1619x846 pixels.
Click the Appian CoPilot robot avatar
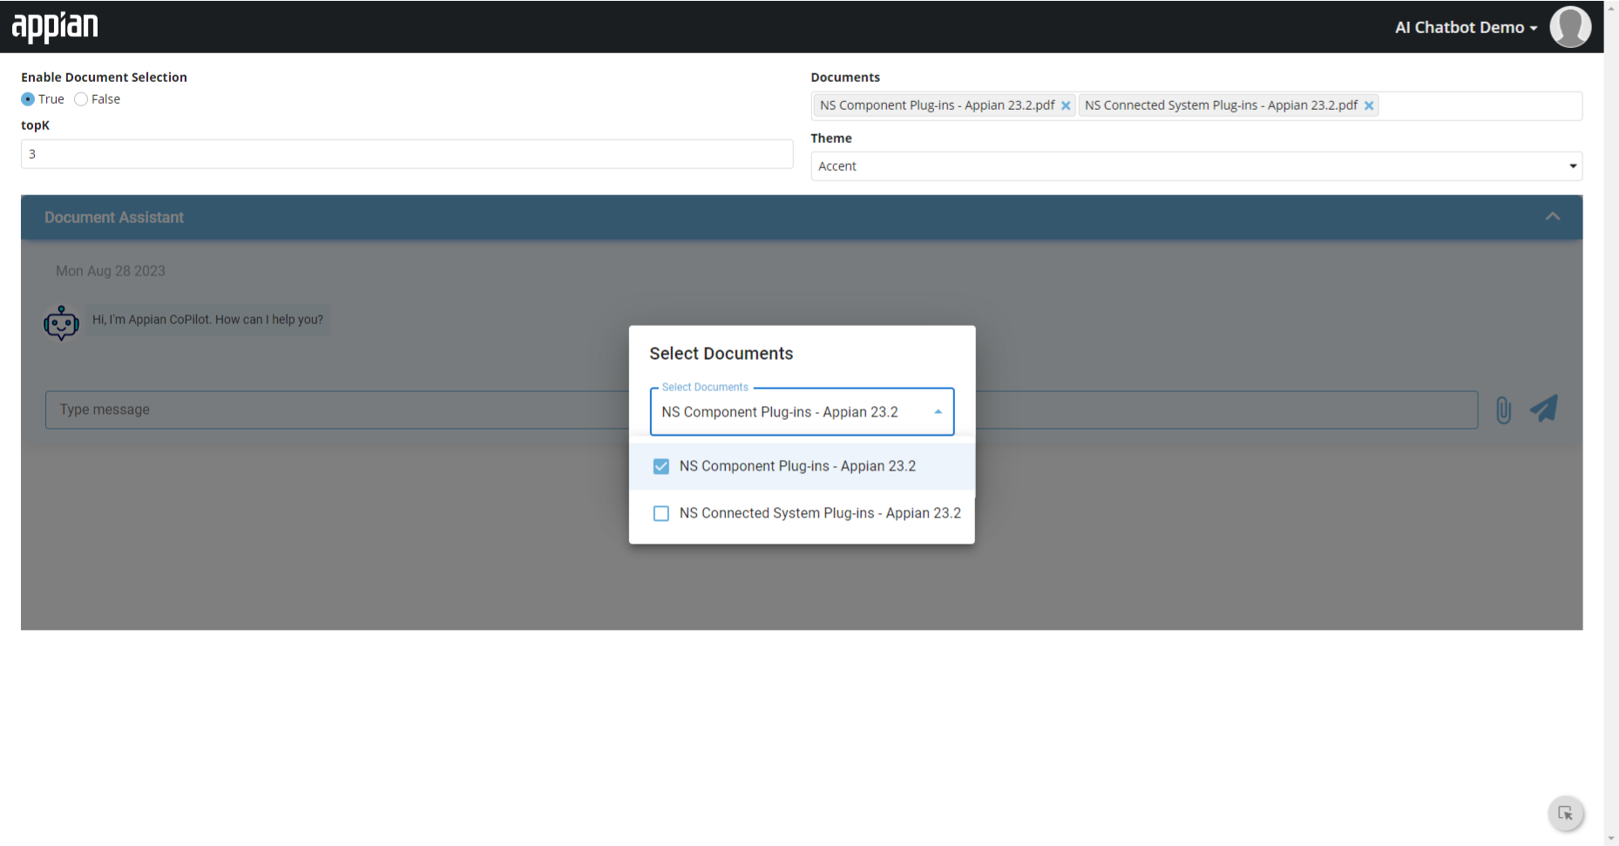(x=61, y=322)
